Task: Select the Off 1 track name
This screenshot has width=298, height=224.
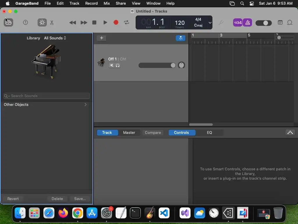Action: click(112, 59)
